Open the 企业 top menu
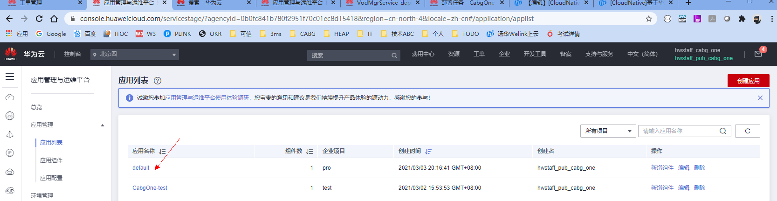777x201 pixels. pos(504,54)
